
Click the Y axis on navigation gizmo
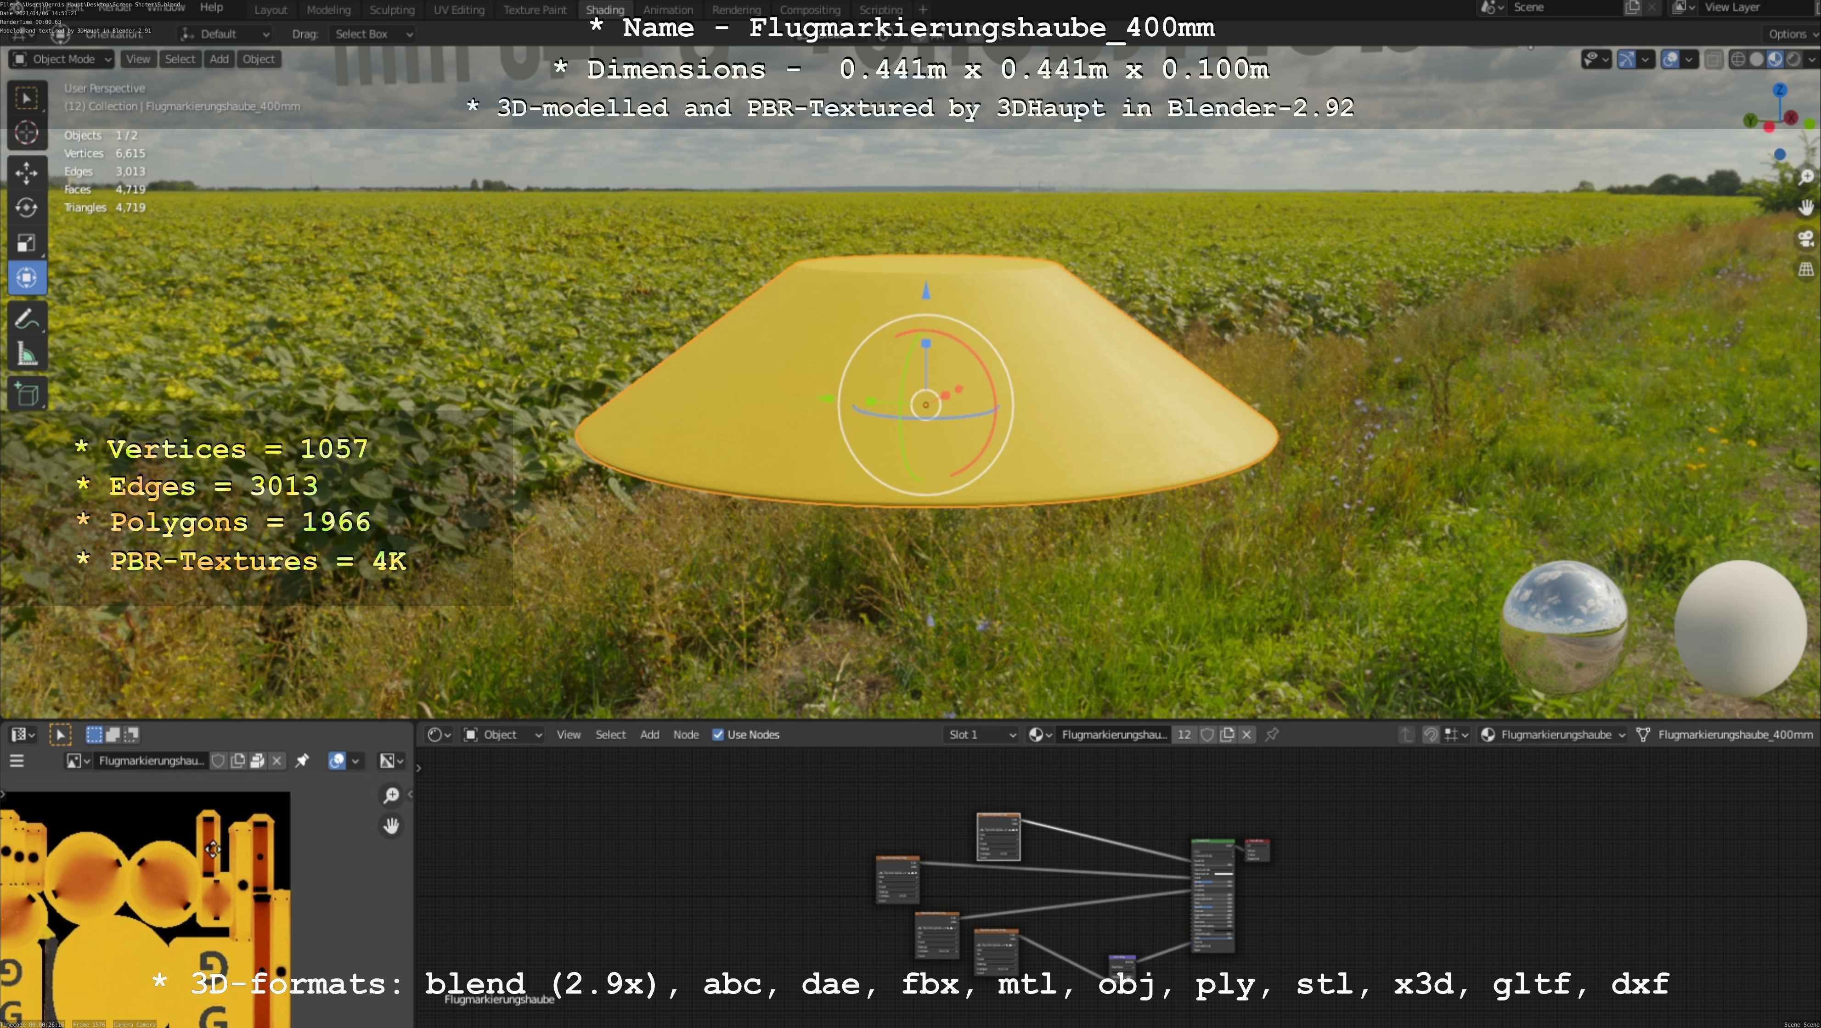pos(1750,121)
